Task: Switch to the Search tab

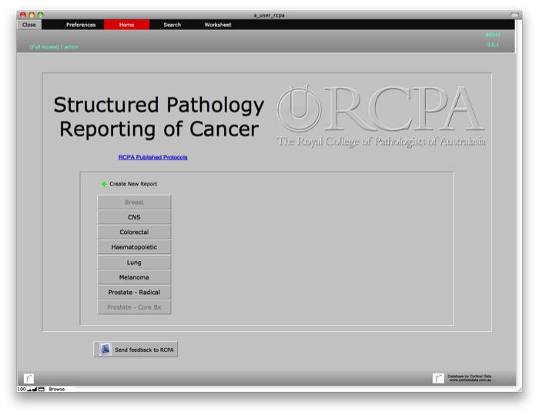Action: coord(172,25)
